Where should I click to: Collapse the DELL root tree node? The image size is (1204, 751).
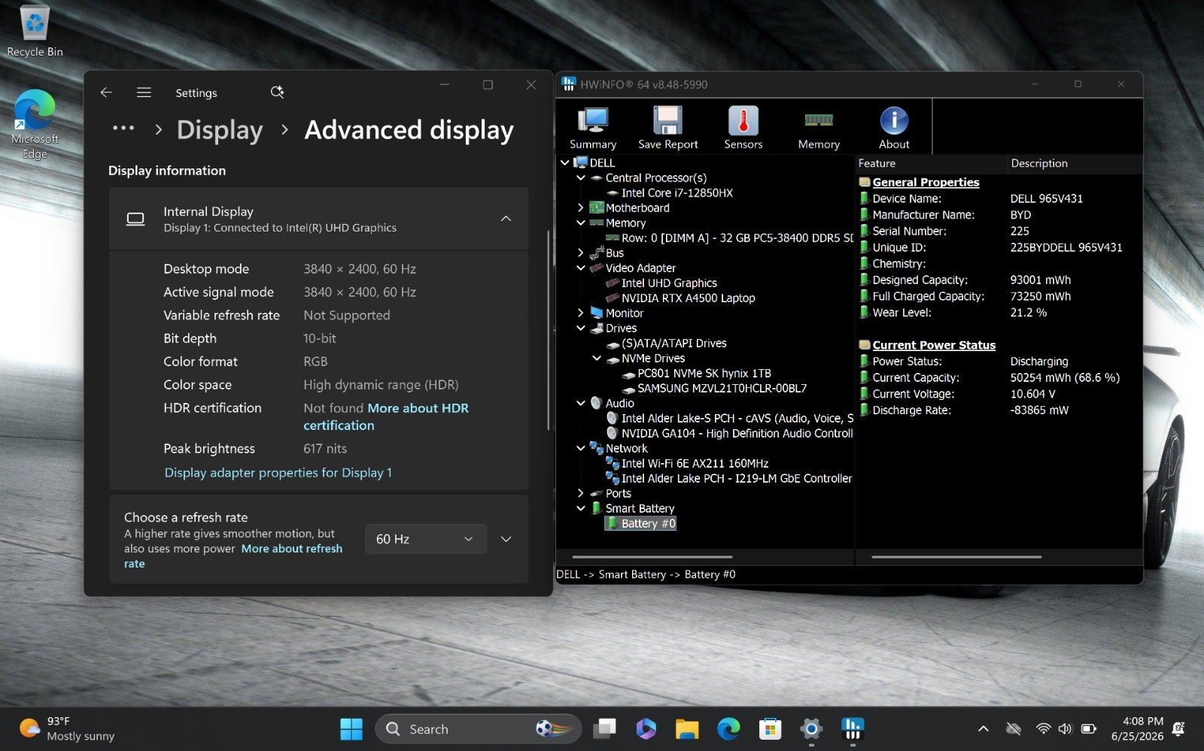pyautogui.click(x=564, y=162)
